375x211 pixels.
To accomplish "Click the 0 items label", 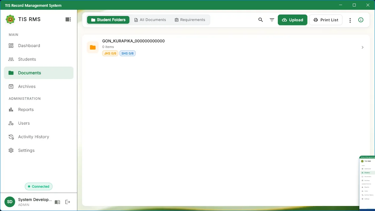I will coord(108,47).
